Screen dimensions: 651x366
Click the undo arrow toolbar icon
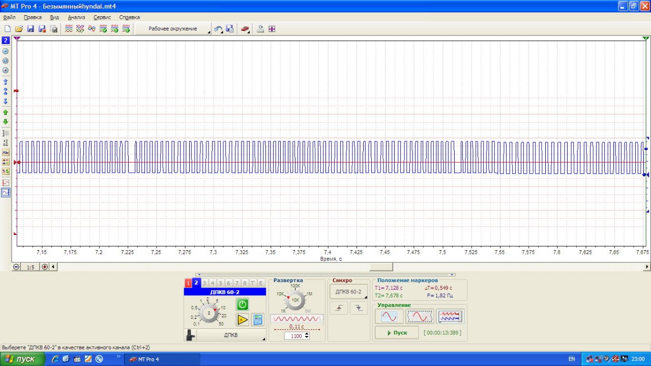[x=218, y=29]
